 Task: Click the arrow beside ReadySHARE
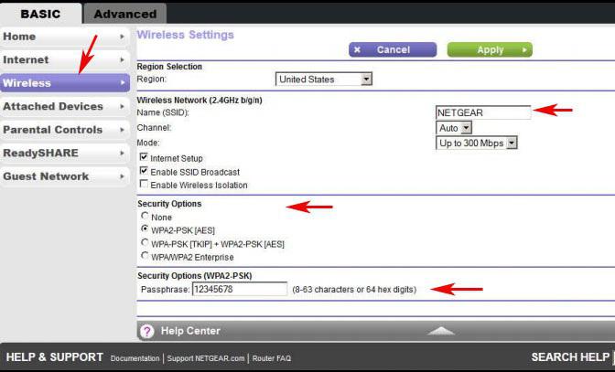click(122, 154)
